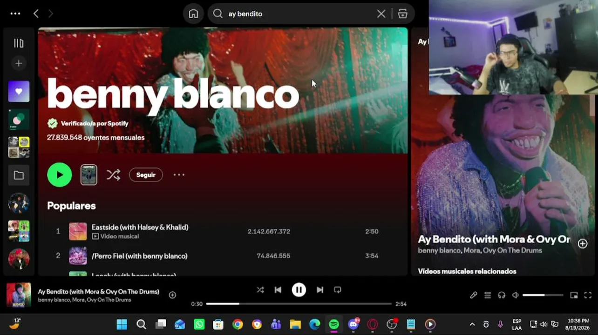Open the folder item in library sidebar
Viewport: 598px width, 335px height.
tap(19, 175)
